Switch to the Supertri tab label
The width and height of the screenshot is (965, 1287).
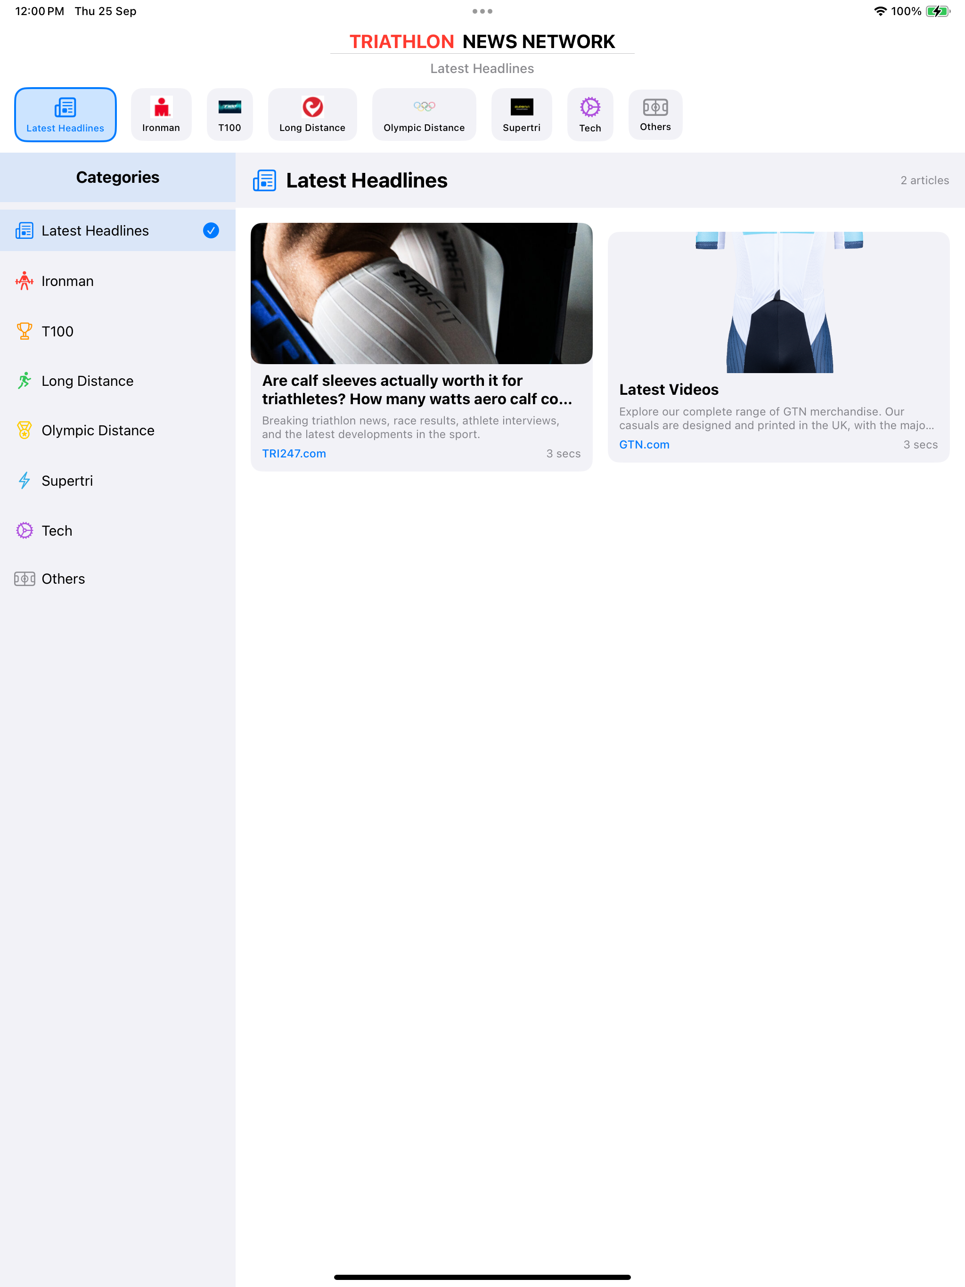point(522,128)
